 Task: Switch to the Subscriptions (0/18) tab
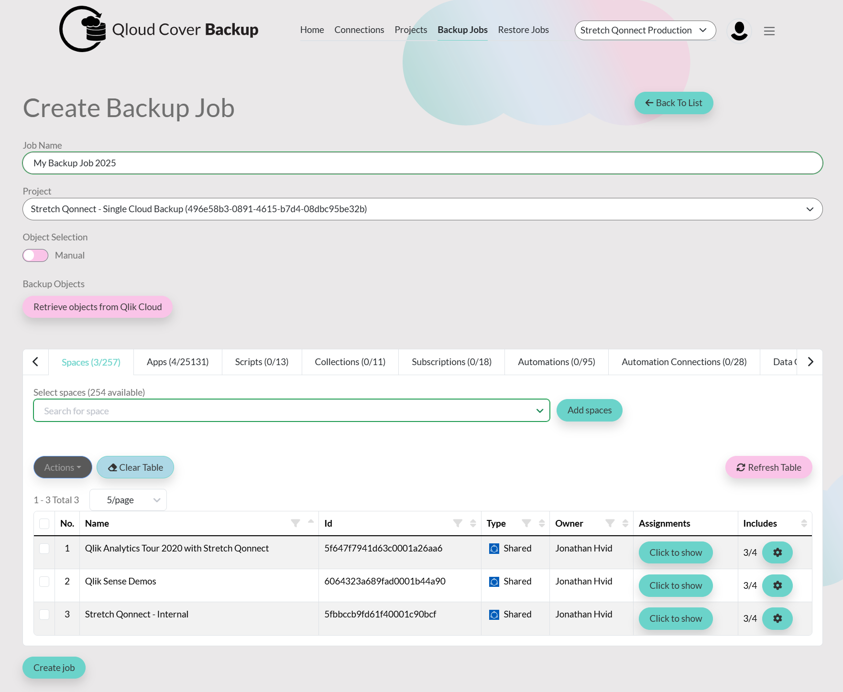(x=451, y=362)
